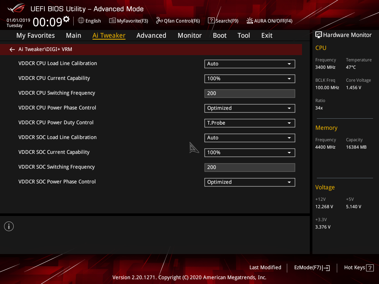Open VDDCR SOC Load Line Calibration dropdown
Screen dimensions: 379x284
pos(250,138)
